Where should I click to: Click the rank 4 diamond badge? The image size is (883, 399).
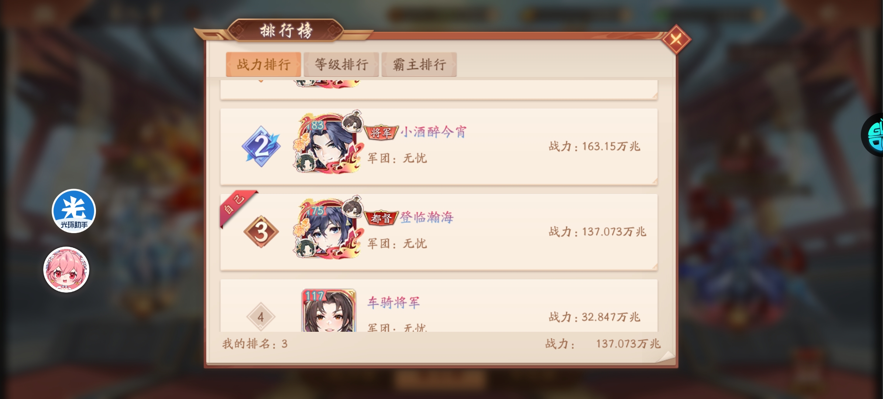click(x=261, y=317)
